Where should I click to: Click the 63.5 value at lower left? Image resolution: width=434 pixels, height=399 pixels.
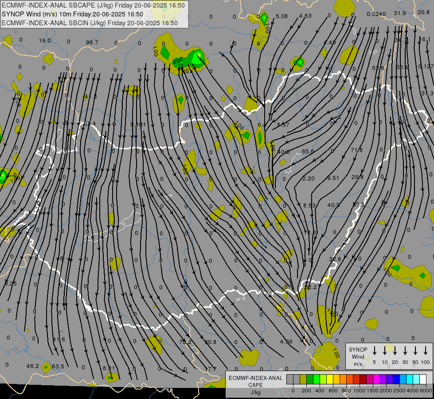pyautogui.click(x=58, y=367)
